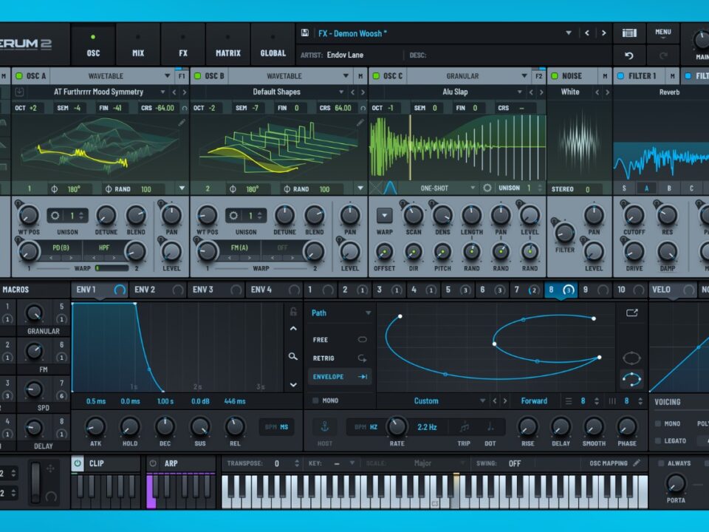Image resolution: width=709 pixels, height=532 pixels.
Task: Enable the LEGATO checkbox
Action: point(658,441)
